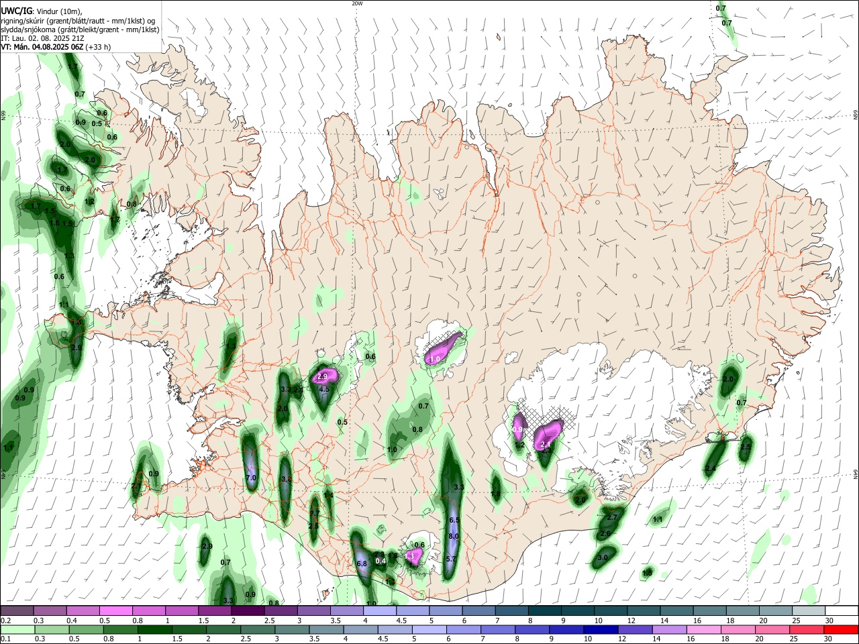The width and height of the screenshot is (859, 644).
Task: Click the dark blue rain swatch between 10 and 12
Action: 601,629
